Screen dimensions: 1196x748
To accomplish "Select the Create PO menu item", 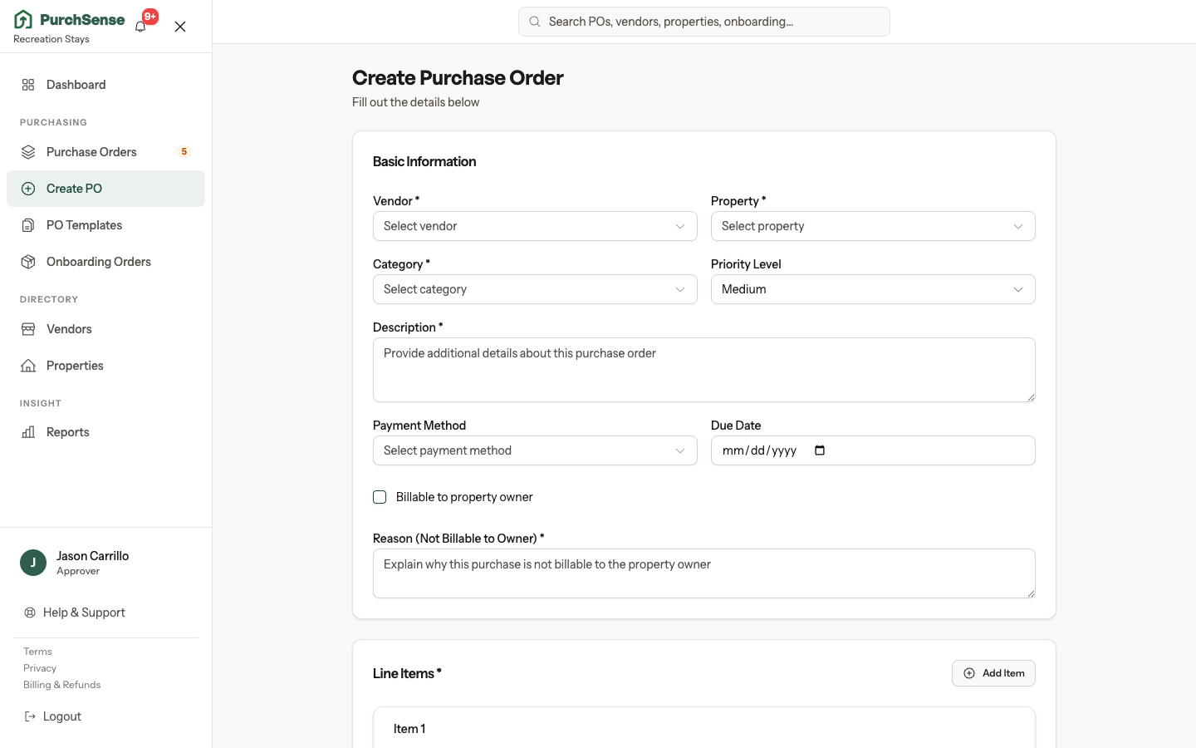I will (105, 189).
